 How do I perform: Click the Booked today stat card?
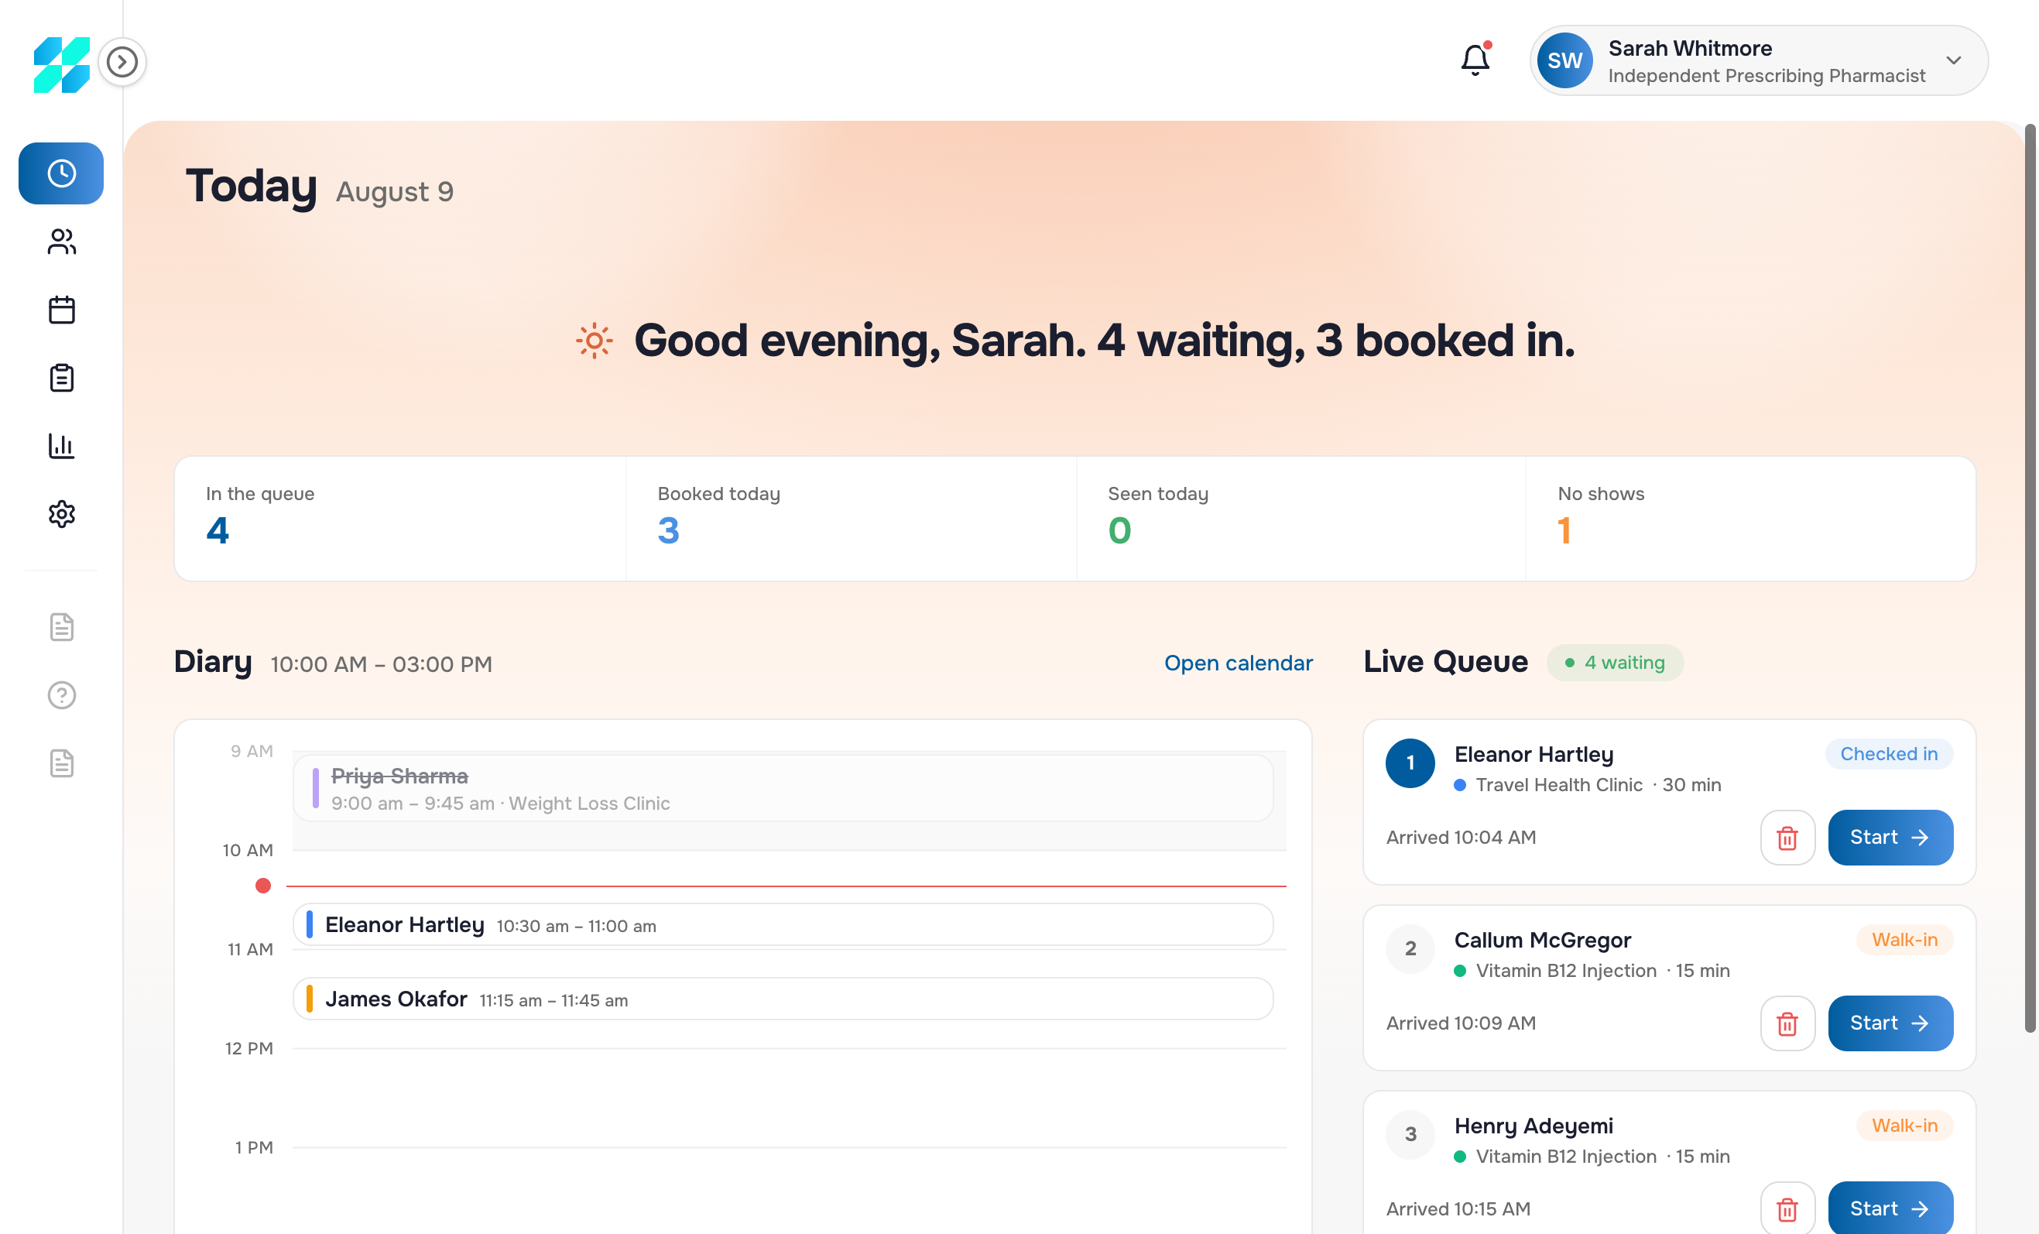(x=851, y=518)
